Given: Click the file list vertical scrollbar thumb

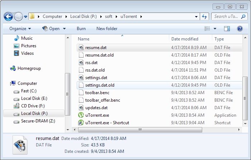Looking at the screenshot, I should tap(245, 98).
